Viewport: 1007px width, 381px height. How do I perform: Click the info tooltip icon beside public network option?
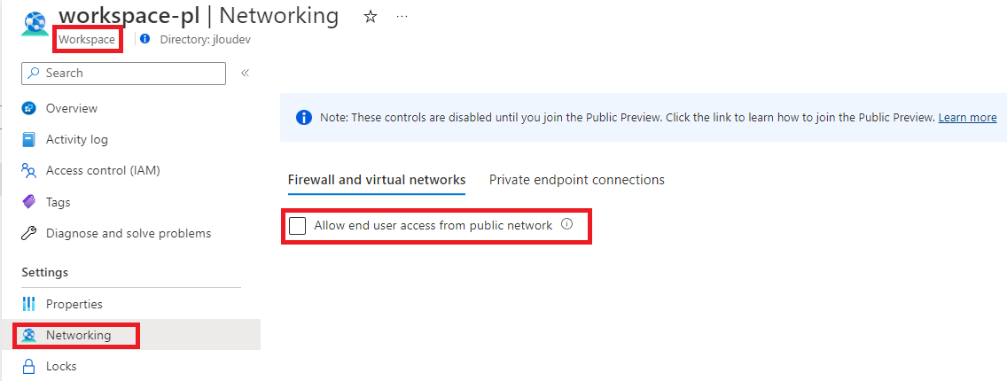pyautogui.click(x=566, y=224)
